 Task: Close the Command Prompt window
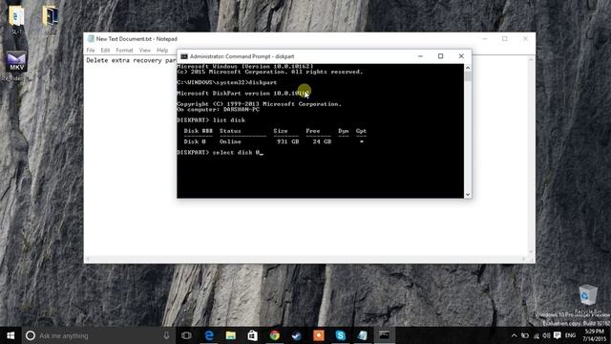(x=461, y=56)
